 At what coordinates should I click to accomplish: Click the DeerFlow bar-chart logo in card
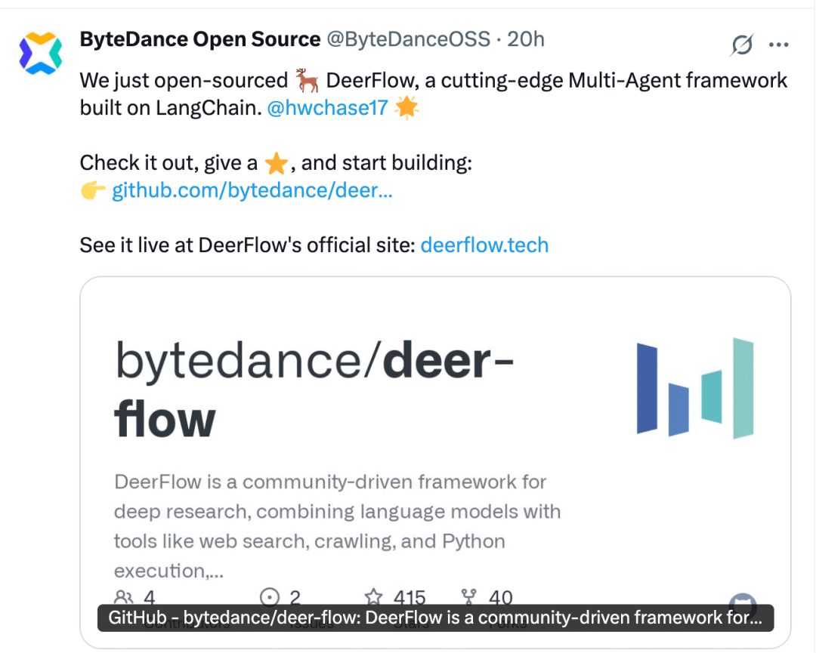click(x=695, y=388)
